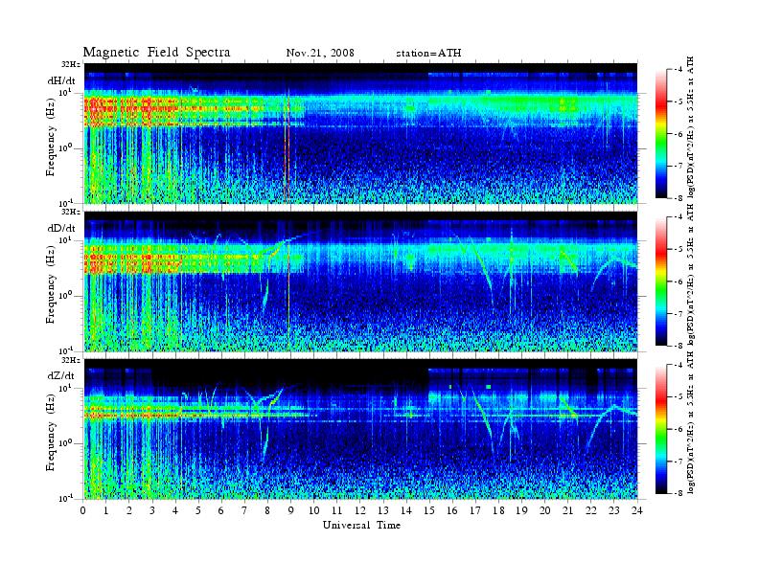759x586 pixels.
Task: Click hour tick label '23' on time axis
Action: click(x=613, y=510)
